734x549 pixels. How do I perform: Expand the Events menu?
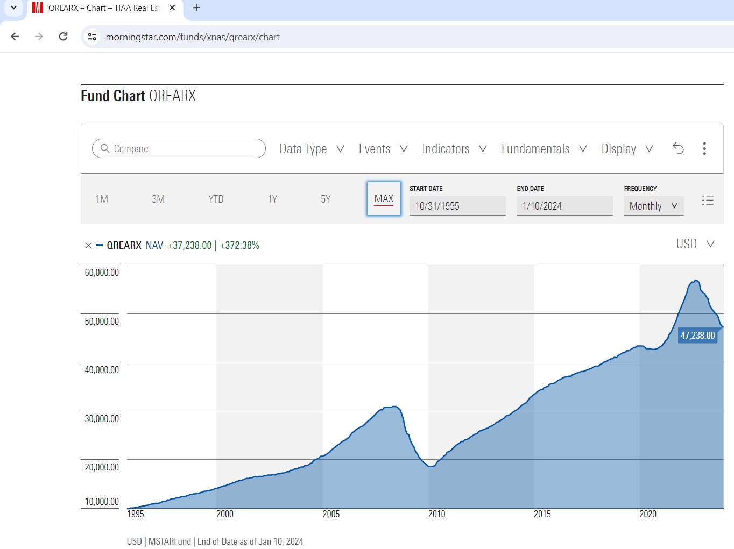click(383, 149)
